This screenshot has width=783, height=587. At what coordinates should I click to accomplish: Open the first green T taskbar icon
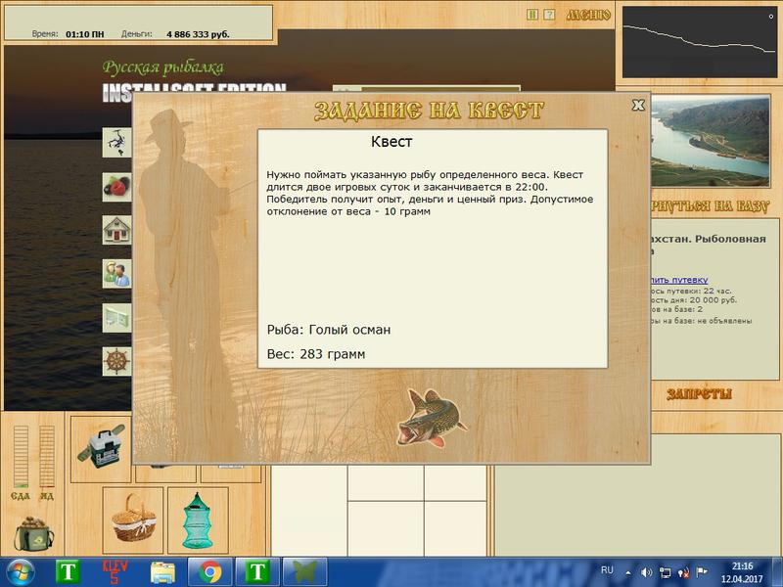(68, 572)
